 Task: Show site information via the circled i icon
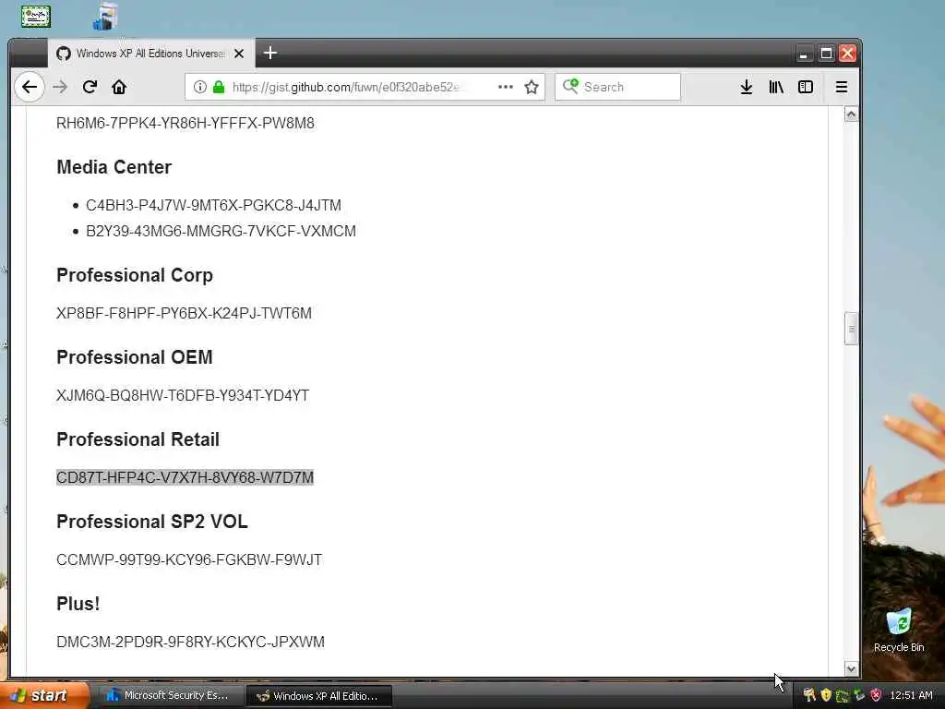tap(199, 87)
